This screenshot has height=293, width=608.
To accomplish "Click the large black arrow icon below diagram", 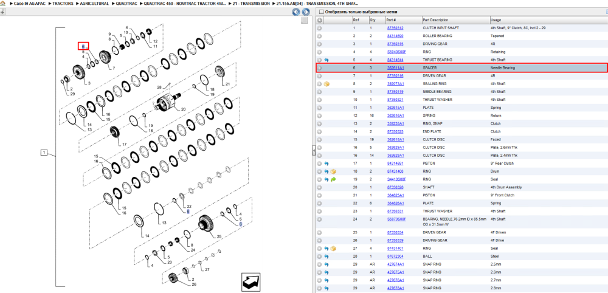I will point(250,282).
